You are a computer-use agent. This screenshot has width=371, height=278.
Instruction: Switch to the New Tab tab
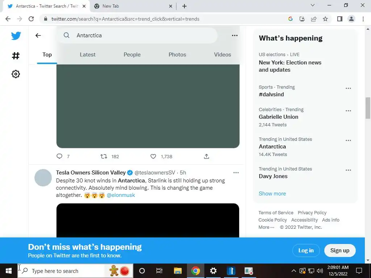tap(133, 6)
